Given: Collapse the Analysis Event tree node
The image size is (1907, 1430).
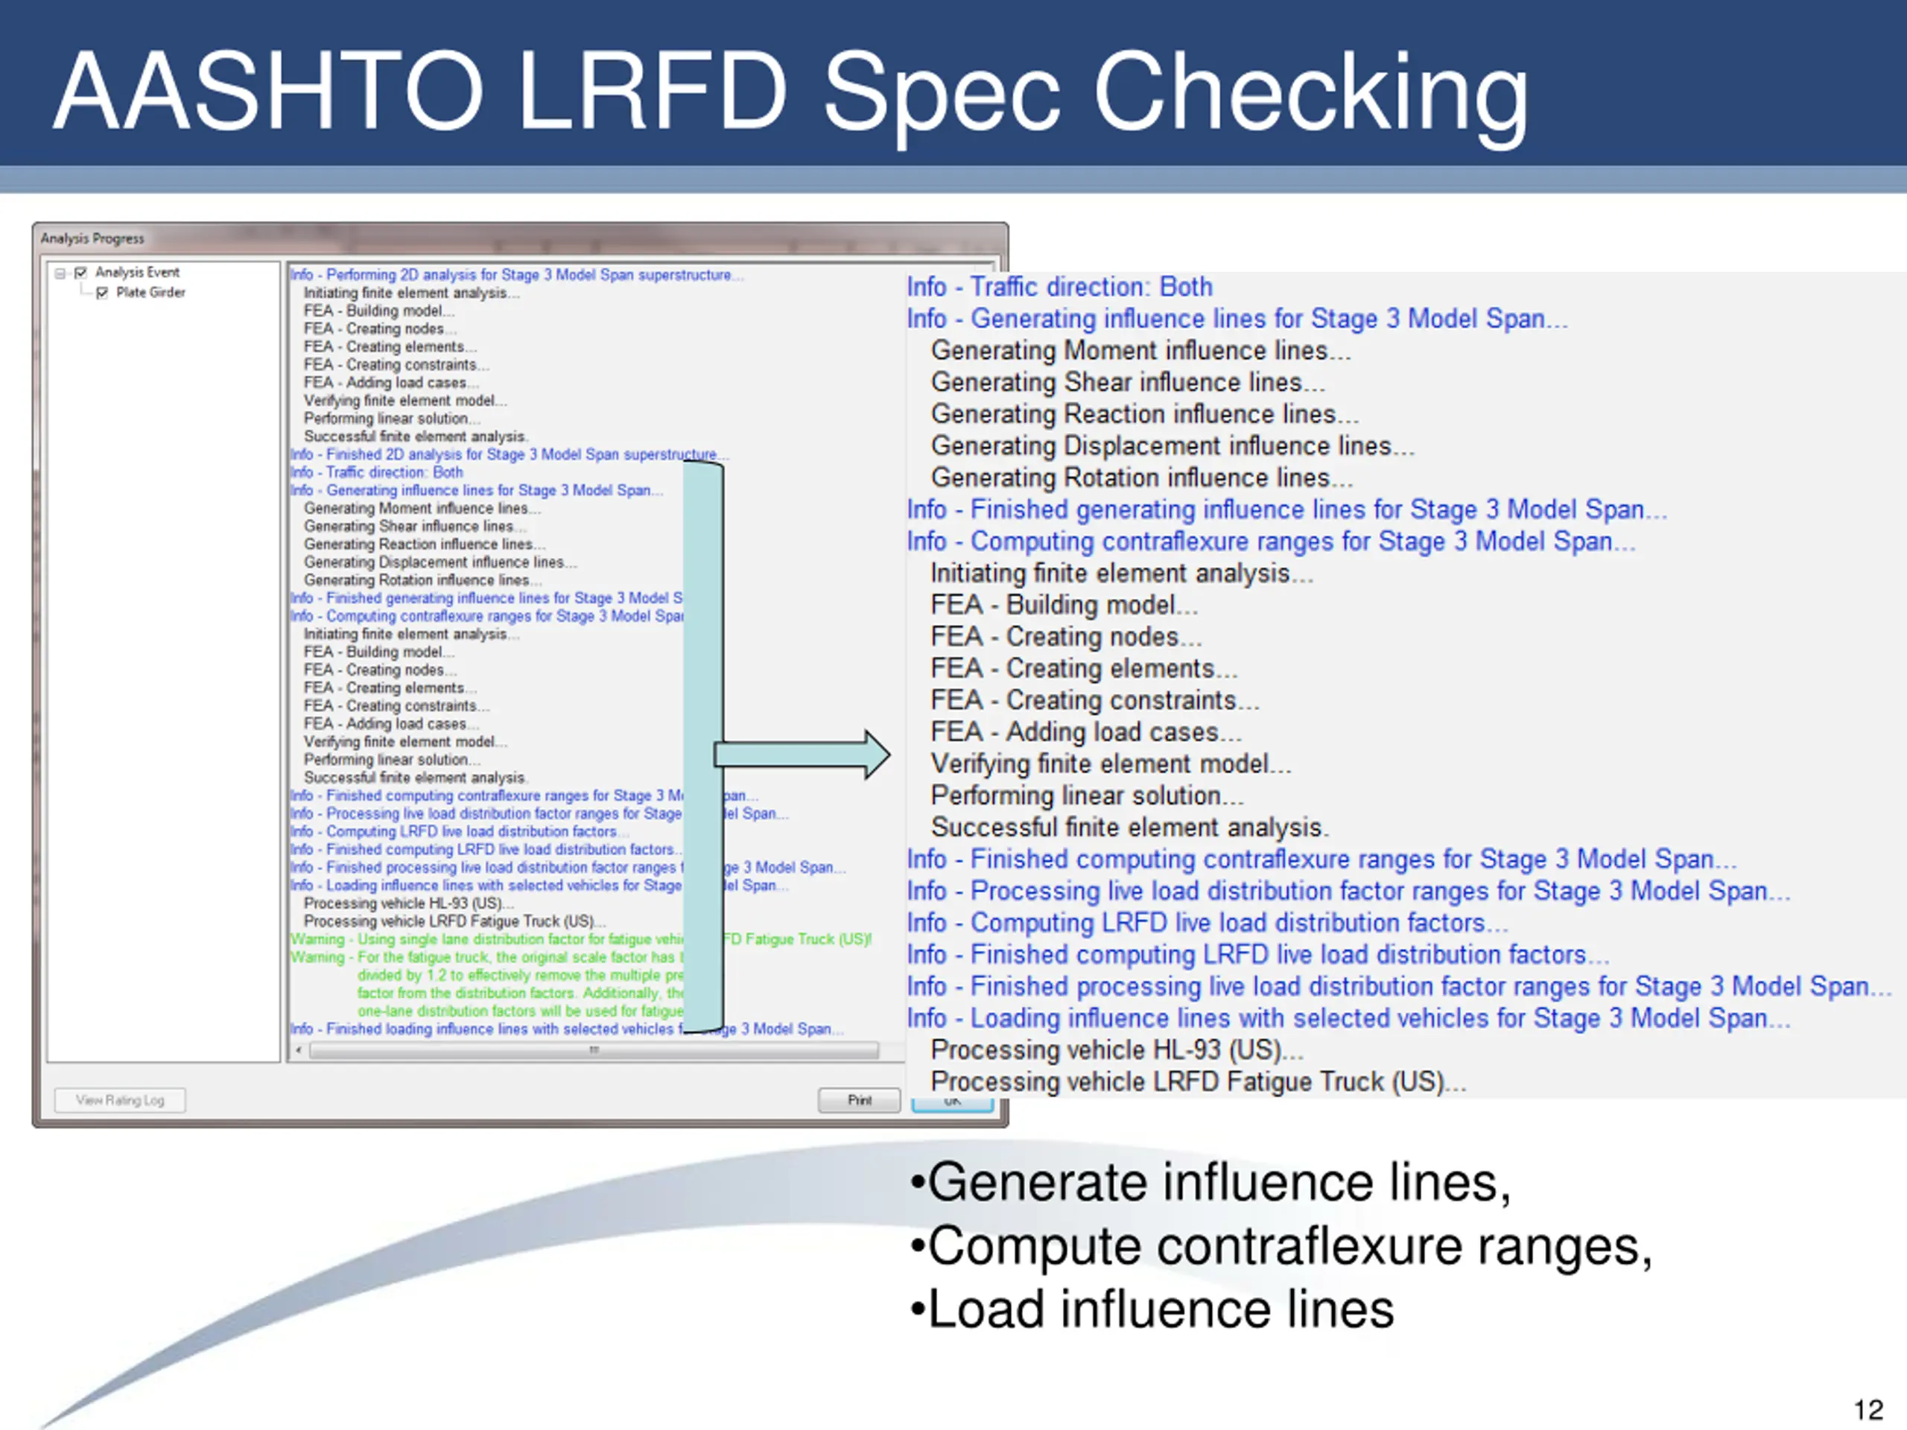Looking at the screenshot, I should click(x=60, y=273).
